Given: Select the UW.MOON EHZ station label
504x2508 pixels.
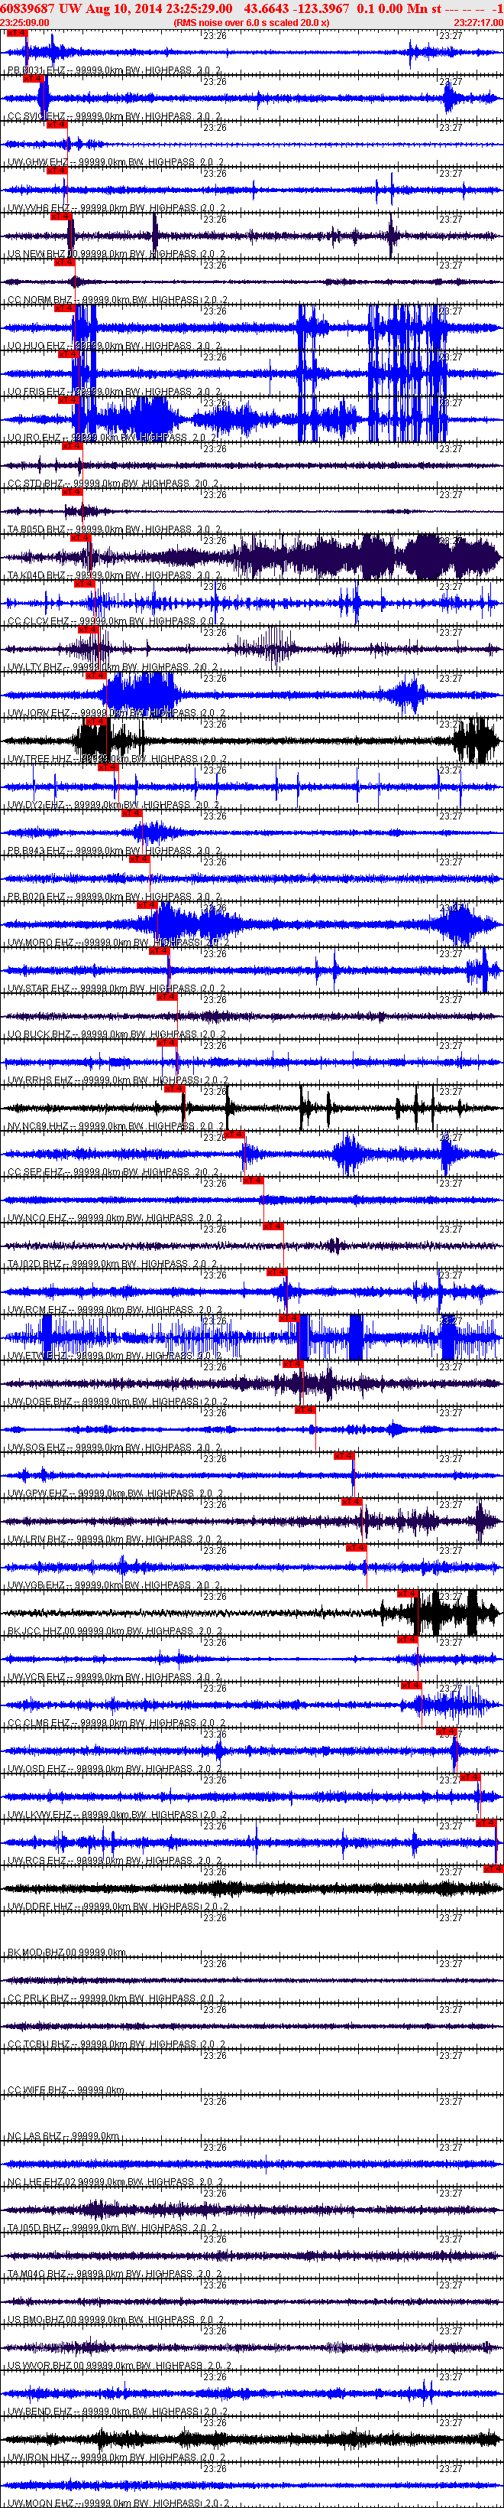Looking at the screenshot, I should (118, 2503).
